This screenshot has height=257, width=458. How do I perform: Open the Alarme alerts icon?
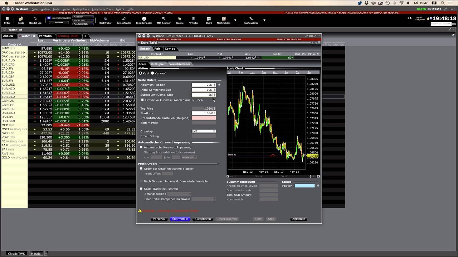[180, 20]
